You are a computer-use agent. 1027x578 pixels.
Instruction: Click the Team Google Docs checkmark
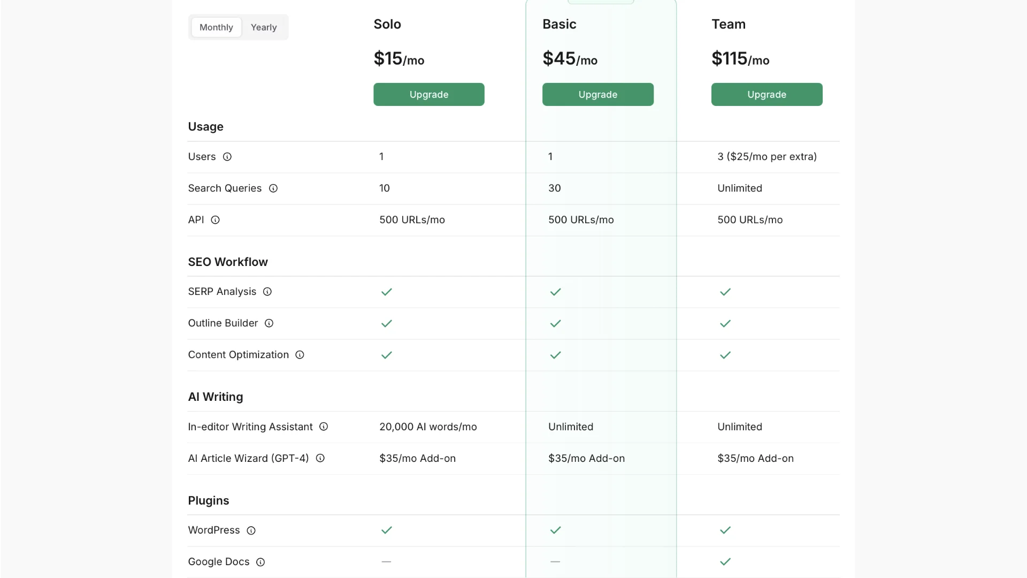(x=725, y=562)
